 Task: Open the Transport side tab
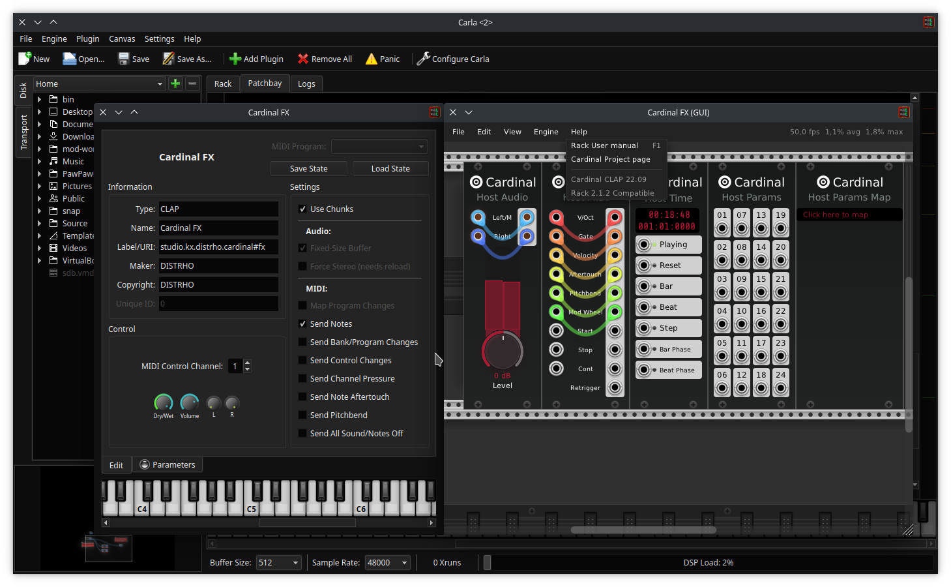tap(23, 132)
